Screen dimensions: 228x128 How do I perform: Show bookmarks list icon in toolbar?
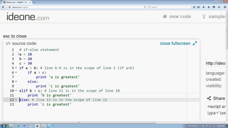click(x=198, y=7)
